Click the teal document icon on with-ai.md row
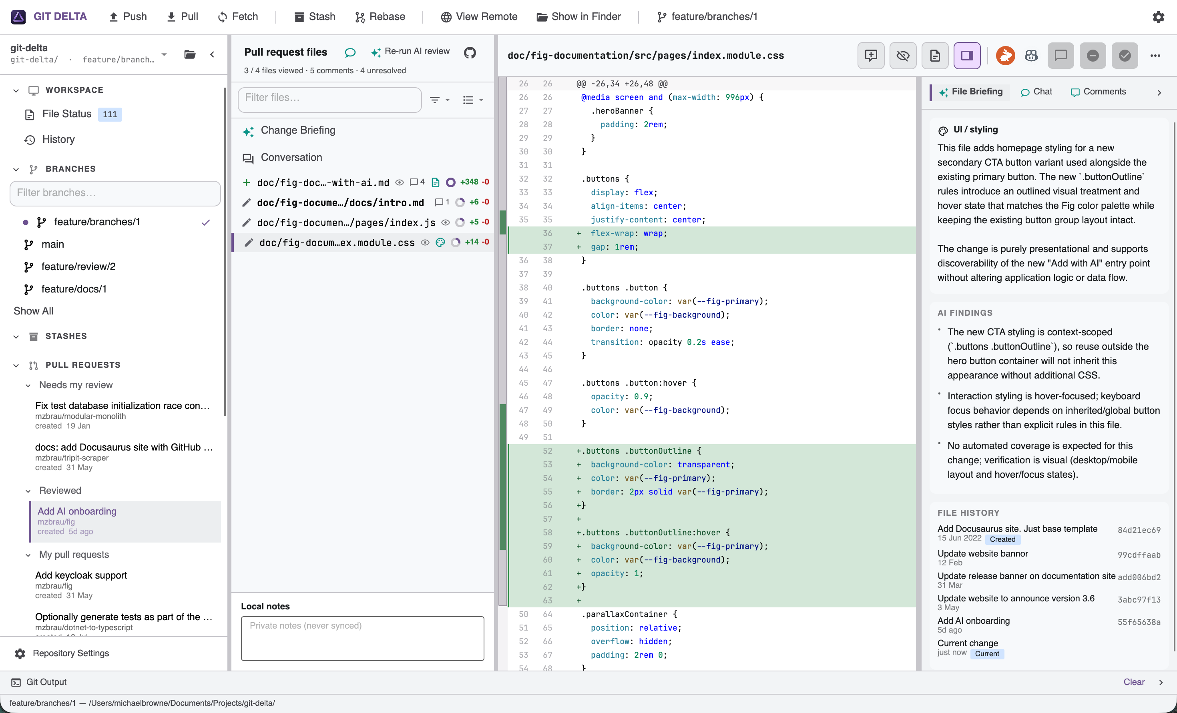The width and height of the screenshot is (1177, 713). coord(435,182)
